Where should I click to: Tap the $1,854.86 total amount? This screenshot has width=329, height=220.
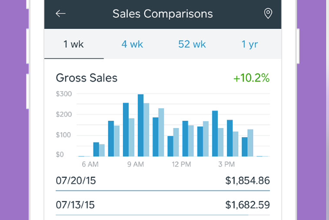[247, 181]
